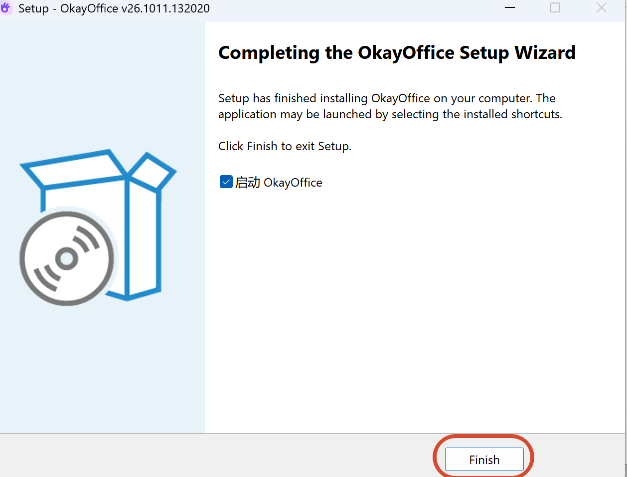Screen dimensions: 627x477
Task: Click the Finish button
Action: 484,460
